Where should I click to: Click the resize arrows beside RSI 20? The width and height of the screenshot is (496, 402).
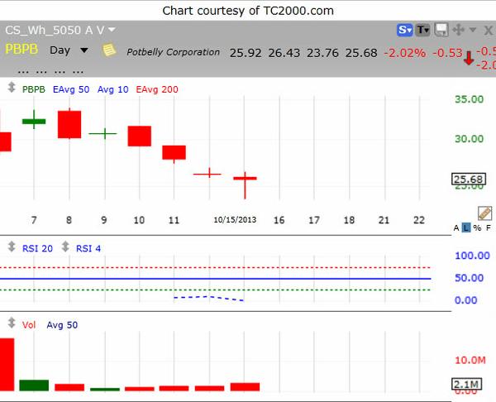coord(12,246)
